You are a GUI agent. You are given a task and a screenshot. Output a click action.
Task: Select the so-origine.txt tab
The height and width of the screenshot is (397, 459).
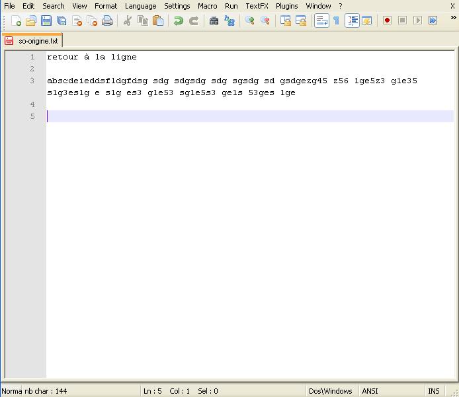coord(32,41)
